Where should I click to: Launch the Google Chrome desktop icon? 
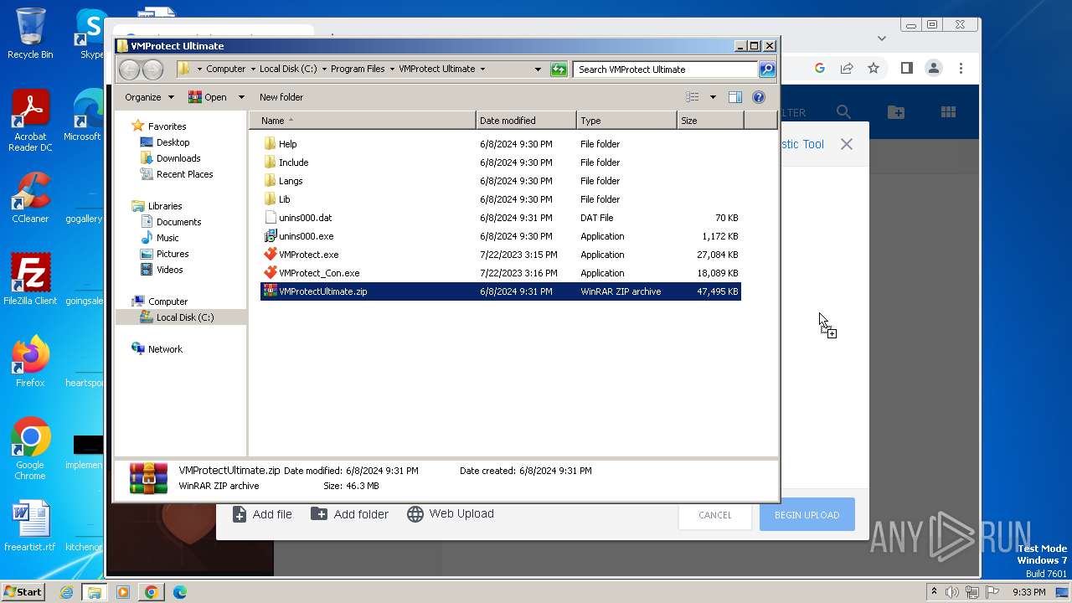pyautogui.click(x=30, y=448)
